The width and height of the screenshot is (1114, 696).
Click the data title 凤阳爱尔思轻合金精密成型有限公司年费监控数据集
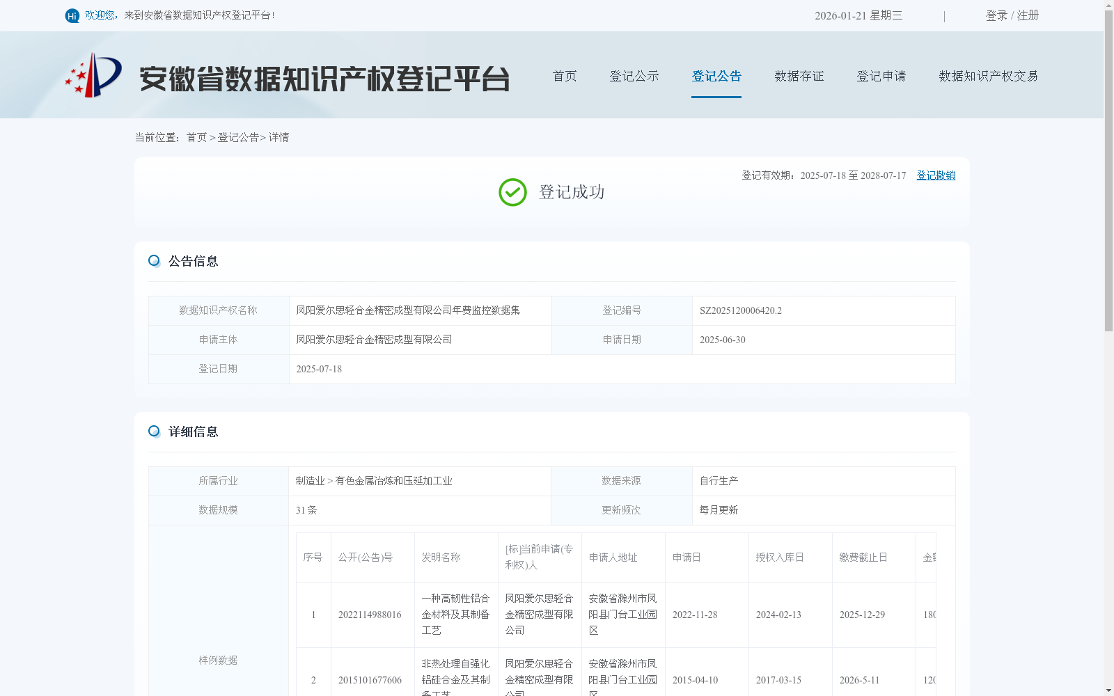point(408,310)
